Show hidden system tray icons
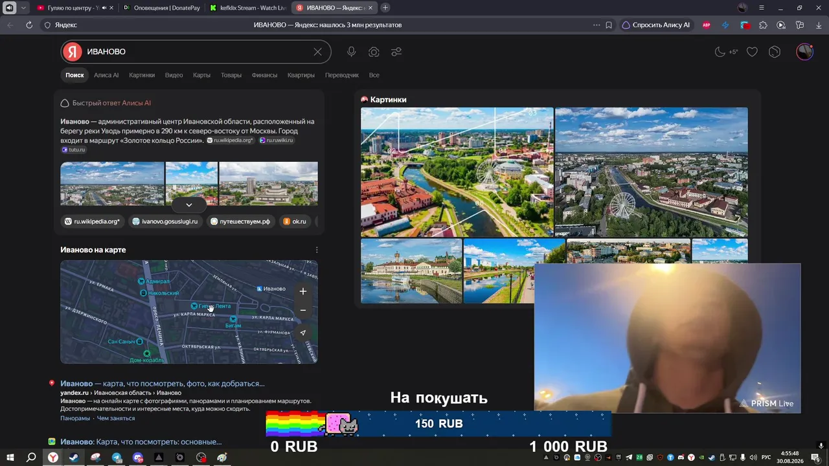 [546, 458]
